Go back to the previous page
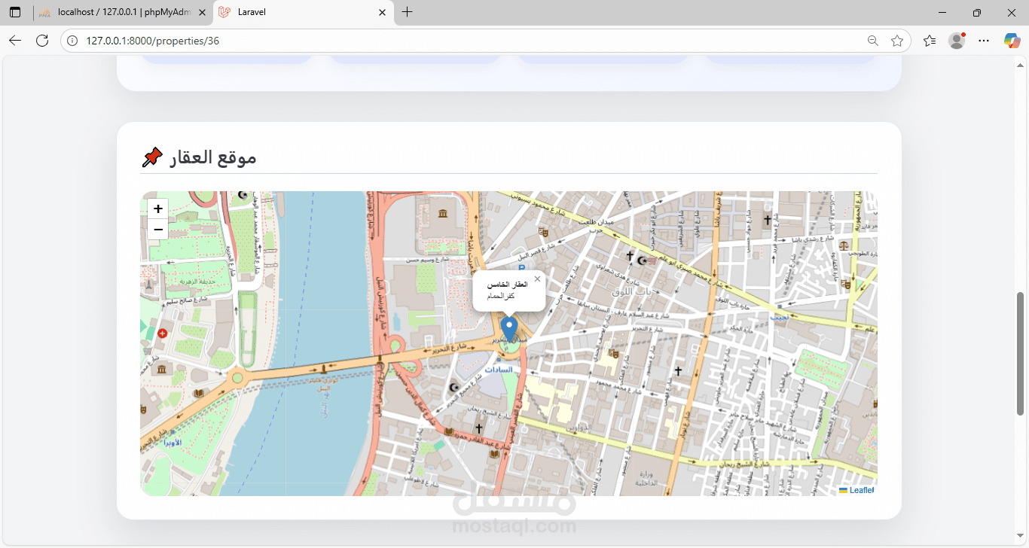 point(15,41)
